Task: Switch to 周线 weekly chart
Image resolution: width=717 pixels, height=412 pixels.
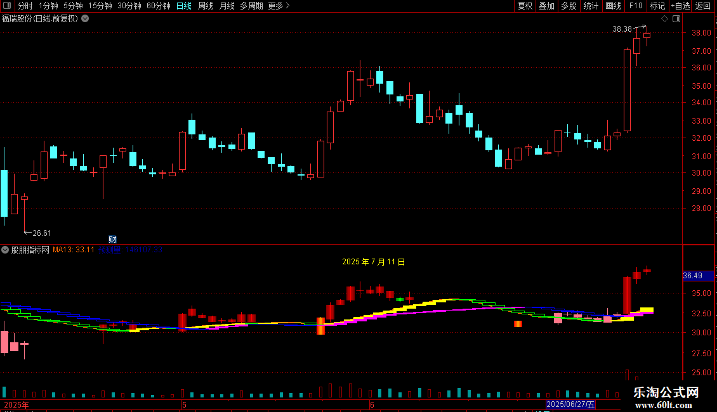Action: (x=206, y=6)
